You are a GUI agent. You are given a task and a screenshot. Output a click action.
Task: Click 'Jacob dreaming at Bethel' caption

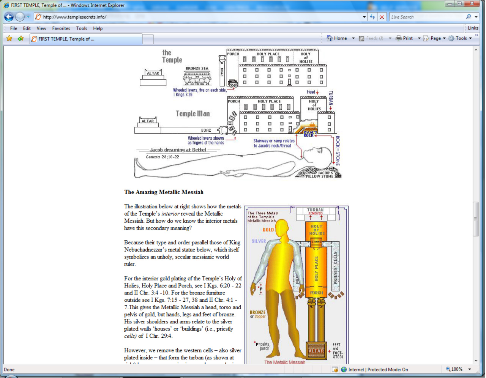click(178, 150)
